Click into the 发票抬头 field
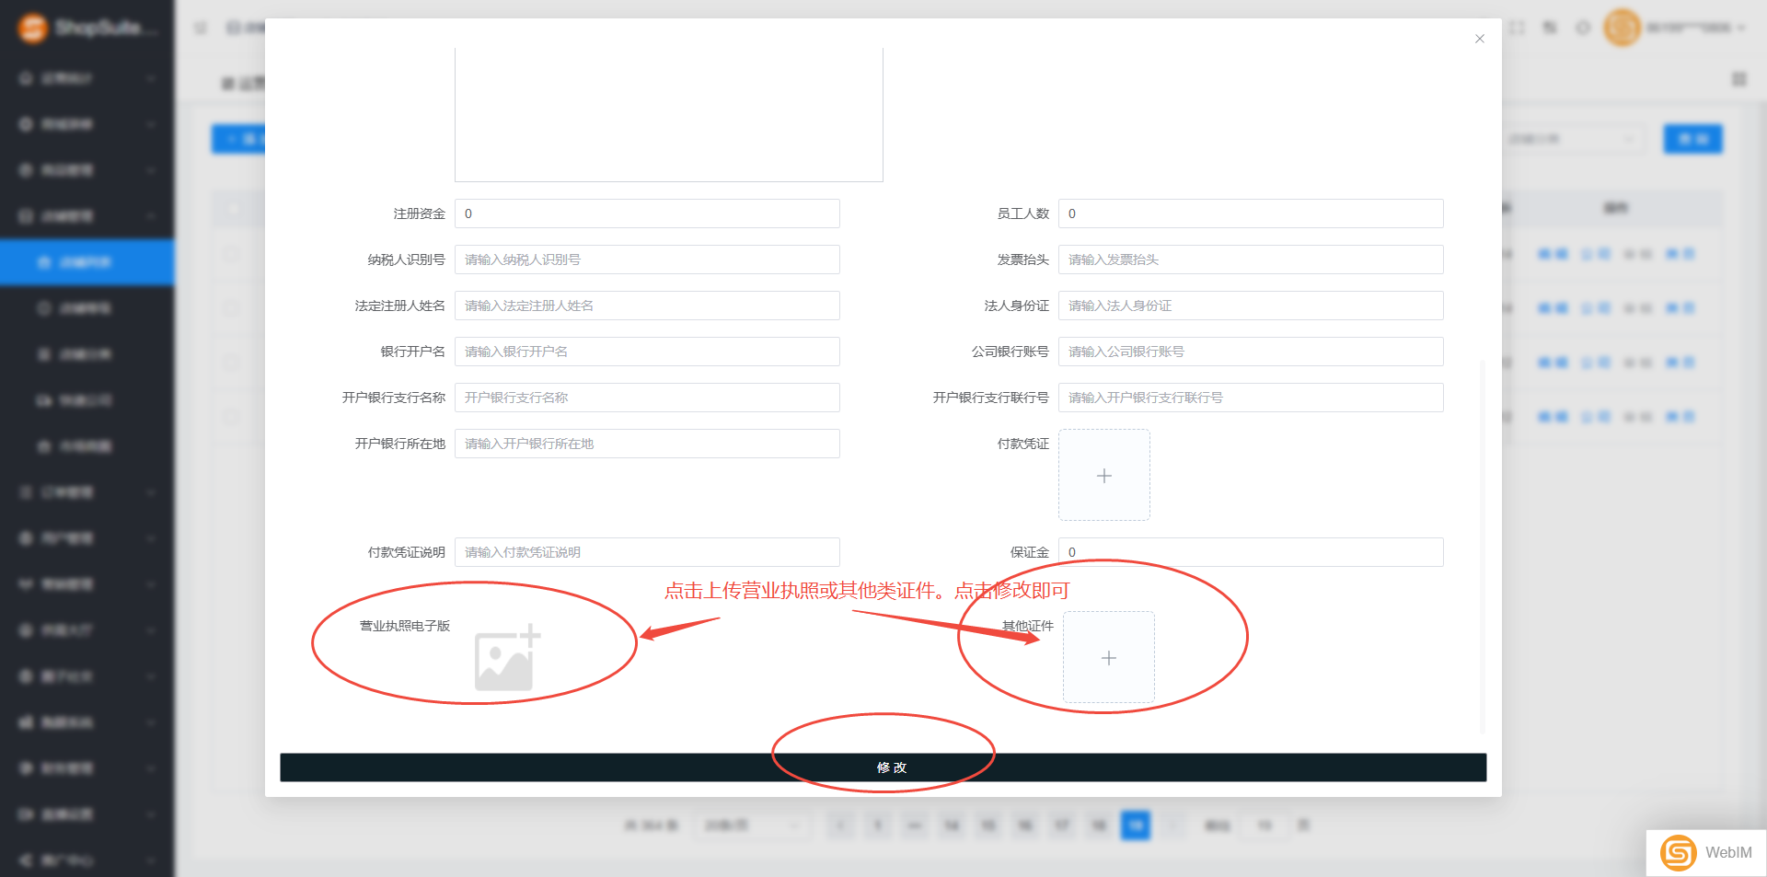 pos(1250,260)
